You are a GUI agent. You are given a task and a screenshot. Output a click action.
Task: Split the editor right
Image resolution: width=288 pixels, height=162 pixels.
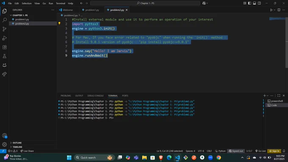coord(279,10)
